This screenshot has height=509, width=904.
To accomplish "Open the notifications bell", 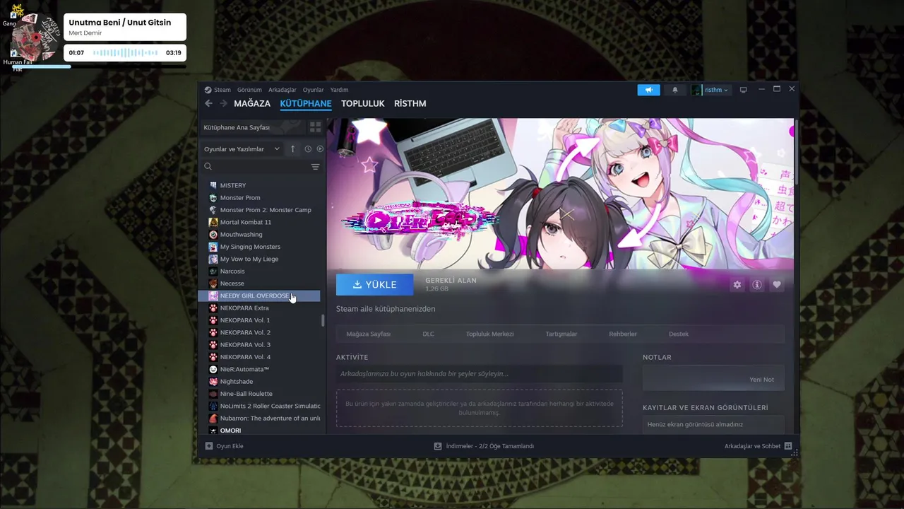I will coord(674,90).
